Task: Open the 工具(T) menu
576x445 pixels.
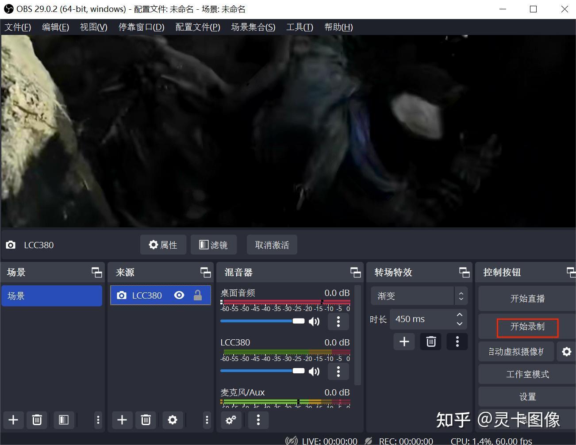Action: coord(300,27)
